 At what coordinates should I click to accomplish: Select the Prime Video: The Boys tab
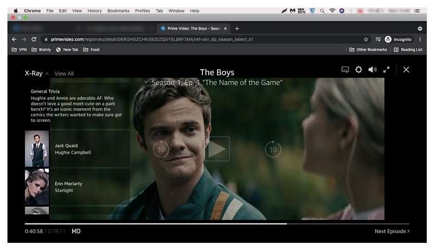[x=194, y=28]
